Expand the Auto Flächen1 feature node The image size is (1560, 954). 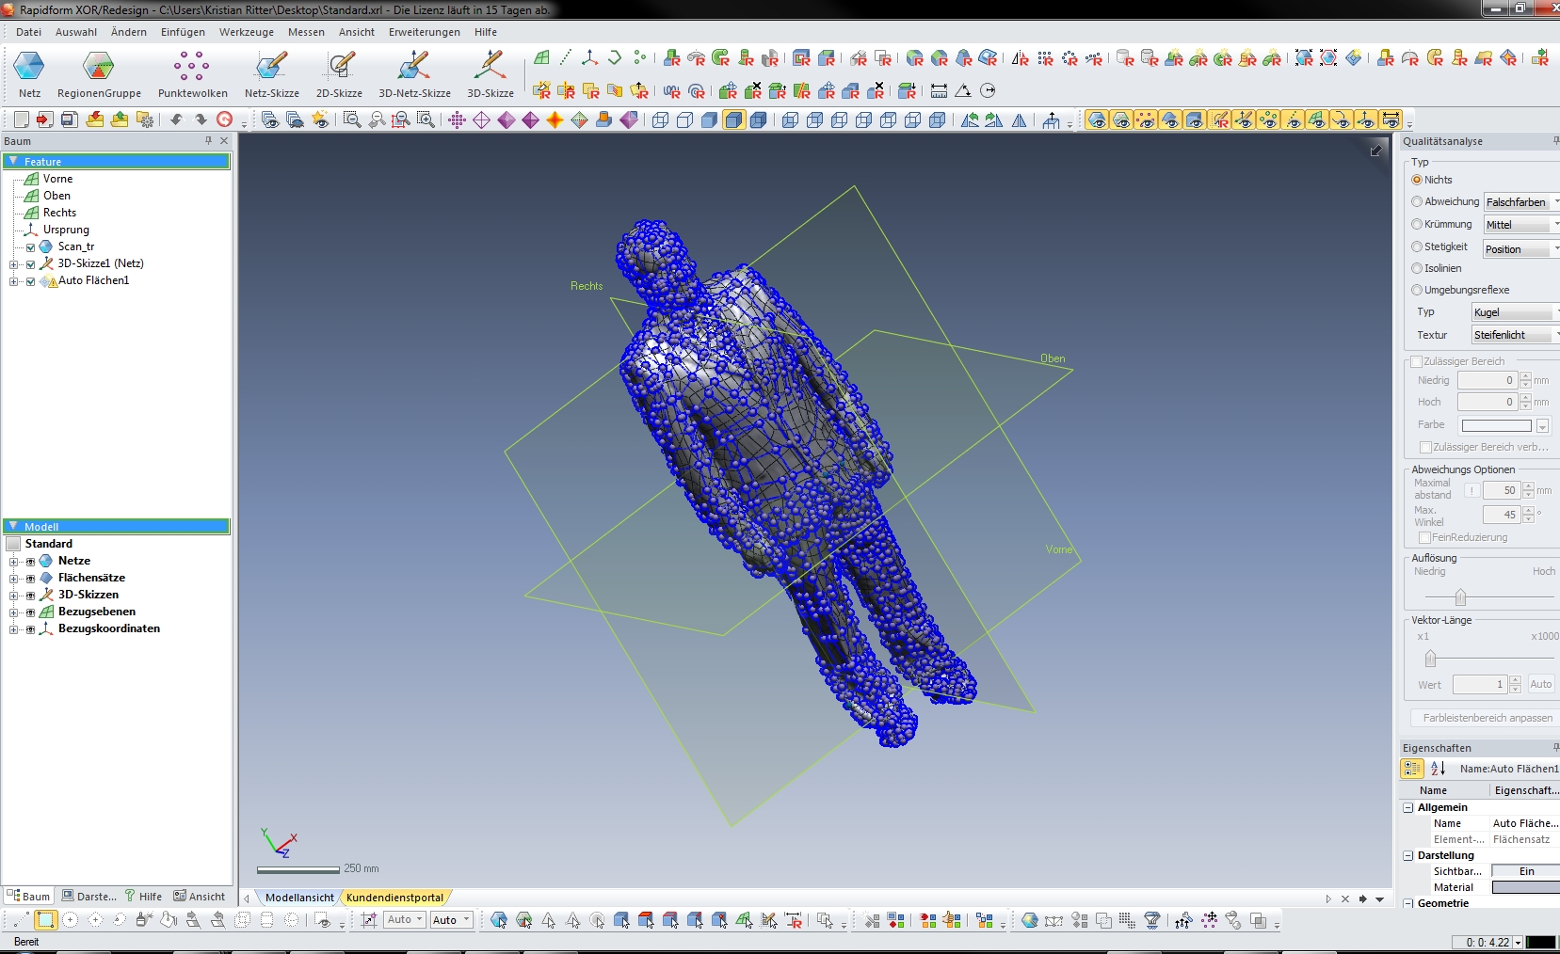14,281
